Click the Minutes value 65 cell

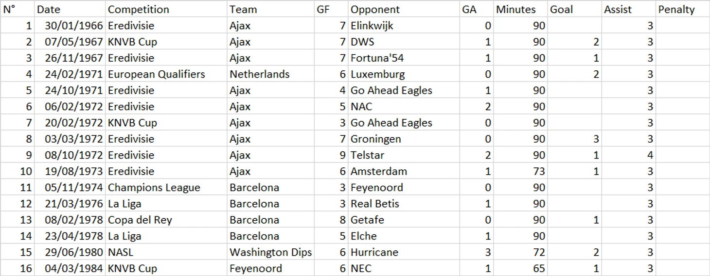tap(520, 268)
